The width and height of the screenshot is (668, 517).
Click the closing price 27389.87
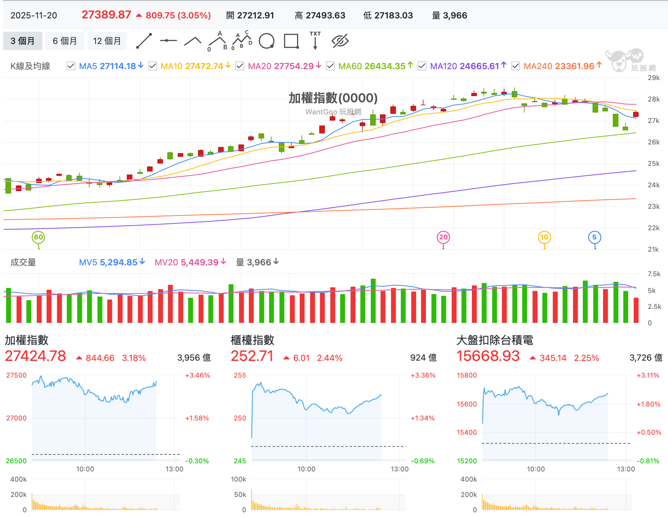[x=106, y=15]
